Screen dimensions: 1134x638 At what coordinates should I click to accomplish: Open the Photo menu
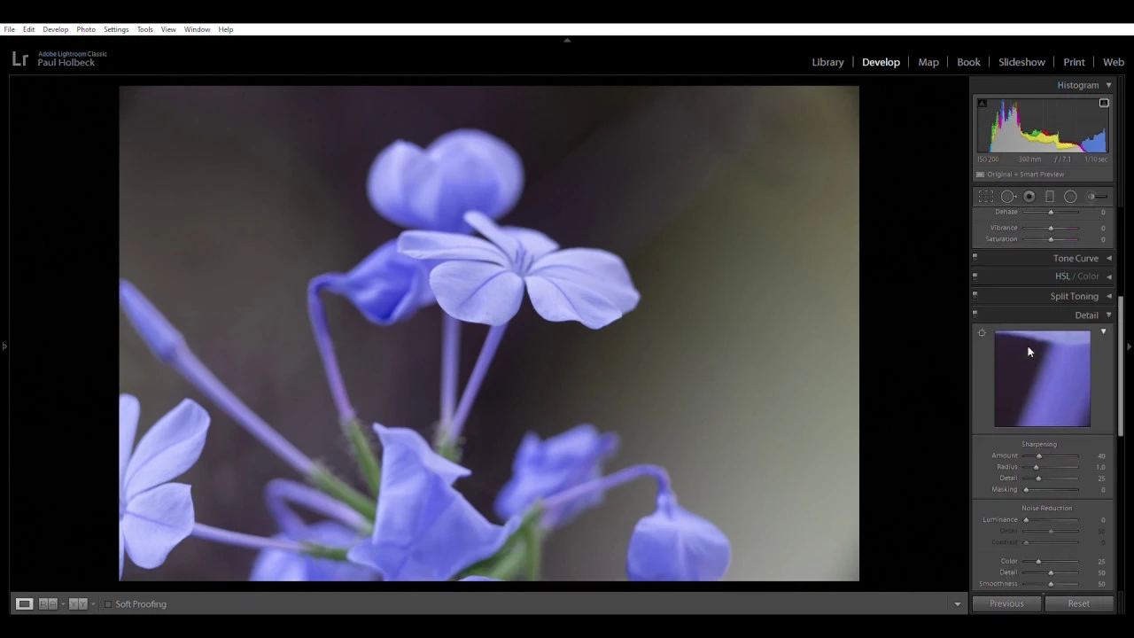point(86,29)
